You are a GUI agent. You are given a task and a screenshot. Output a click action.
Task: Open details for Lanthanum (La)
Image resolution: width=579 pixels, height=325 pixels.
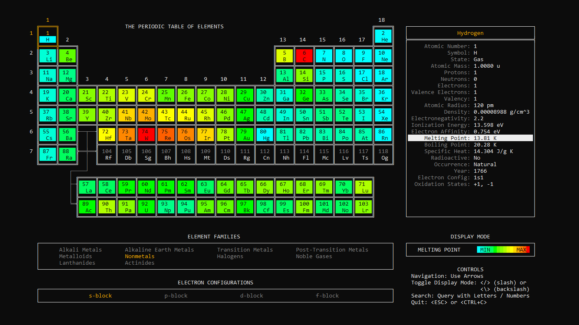(x=87, y=186)
